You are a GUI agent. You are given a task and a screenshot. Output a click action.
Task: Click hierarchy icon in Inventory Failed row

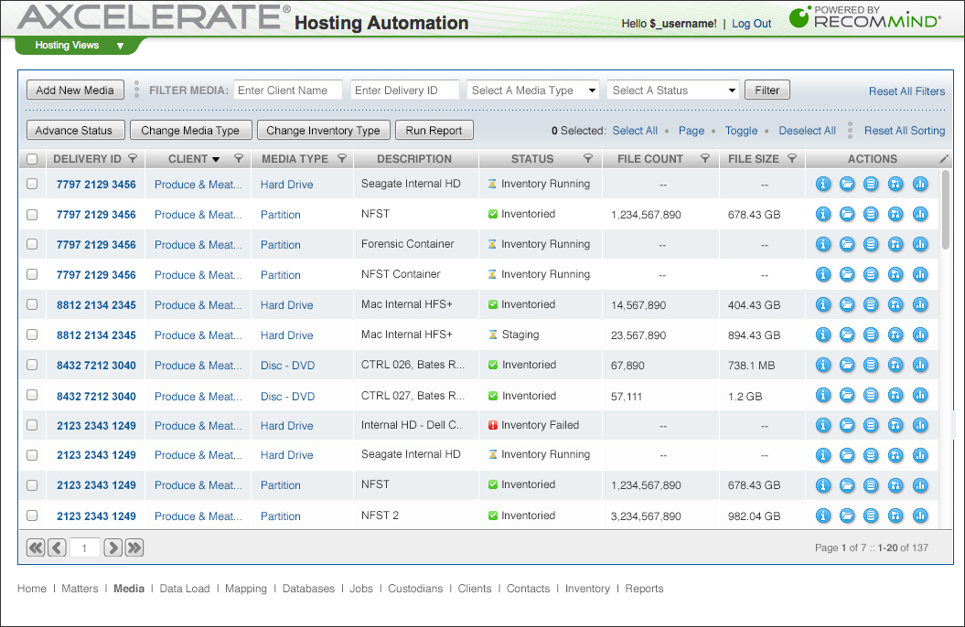pos(895,425)
